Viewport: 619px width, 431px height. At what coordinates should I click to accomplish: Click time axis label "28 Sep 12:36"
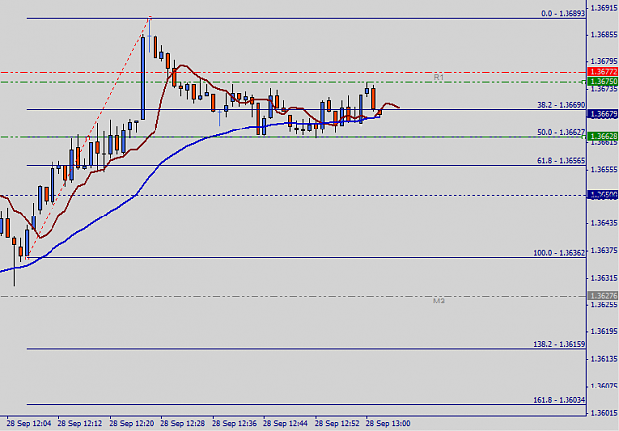(x=234, y=424)
